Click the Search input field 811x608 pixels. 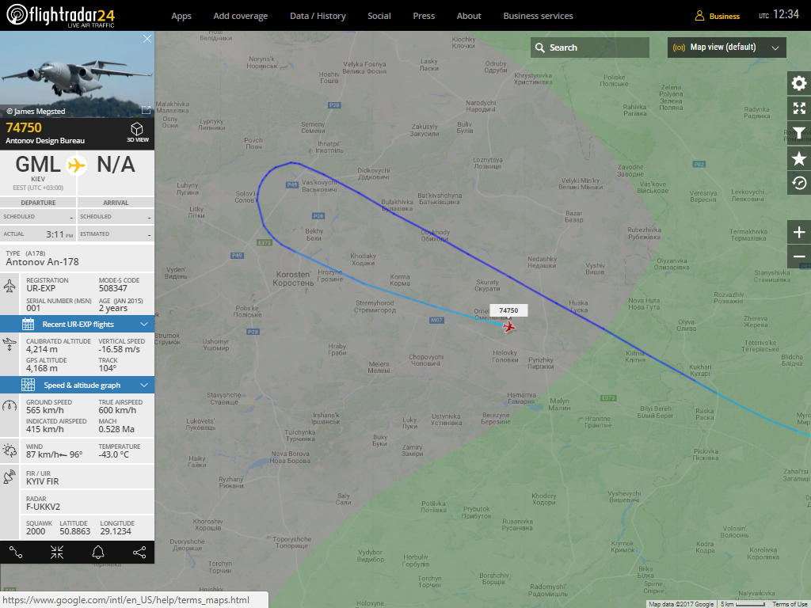point(589,47)
